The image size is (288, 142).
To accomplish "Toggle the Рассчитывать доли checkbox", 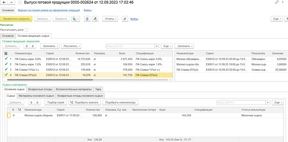I will (x=27, y=29).
